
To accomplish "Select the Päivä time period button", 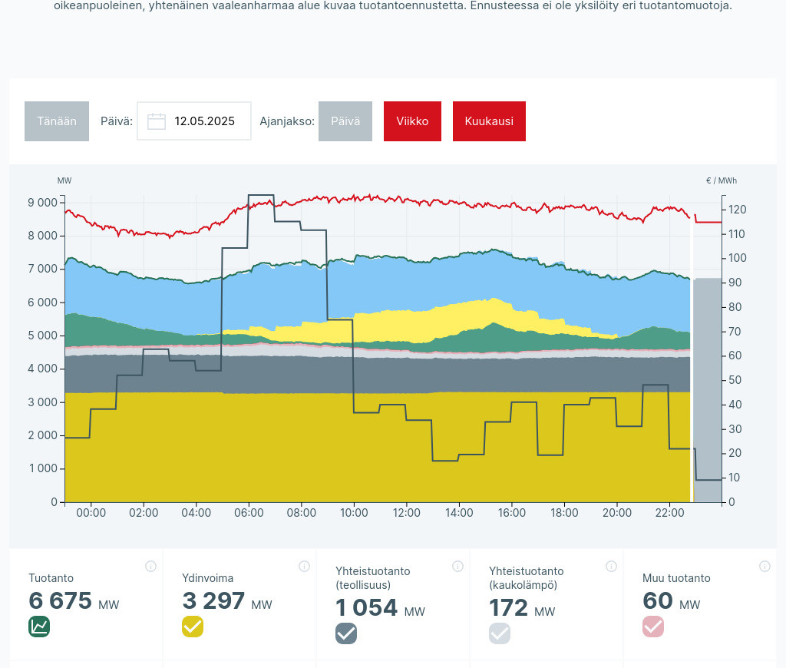I will click(345, 121).
